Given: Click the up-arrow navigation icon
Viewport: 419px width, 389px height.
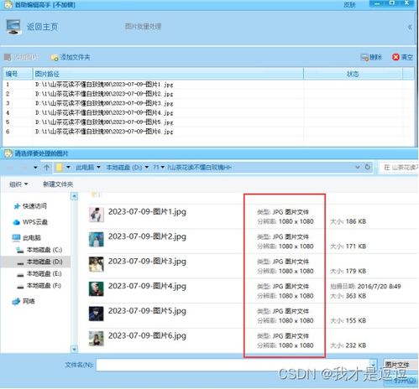Looking at the screenshot, I should point(46,168).
